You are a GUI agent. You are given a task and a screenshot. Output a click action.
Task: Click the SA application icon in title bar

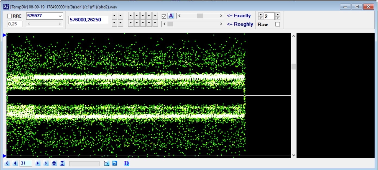coord(6,7)
